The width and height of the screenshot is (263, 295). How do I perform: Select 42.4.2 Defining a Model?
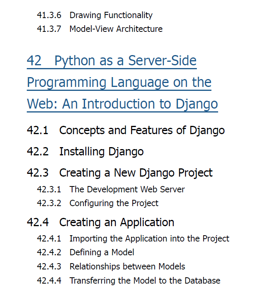[85, 253]
